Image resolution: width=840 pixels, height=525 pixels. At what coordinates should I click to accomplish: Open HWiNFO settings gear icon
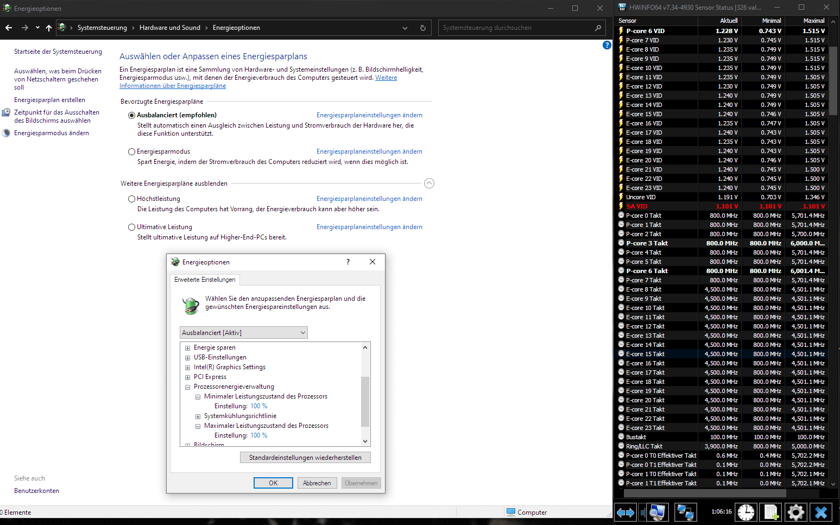coord(796,512)
